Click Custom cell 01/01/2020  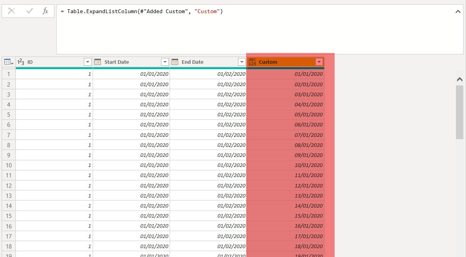coord(286,74)
